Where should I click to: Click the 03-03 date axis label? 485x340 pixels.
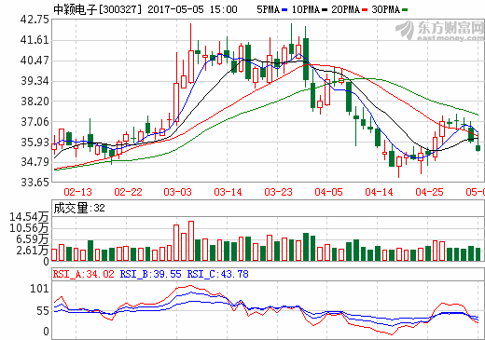(178, 192)
